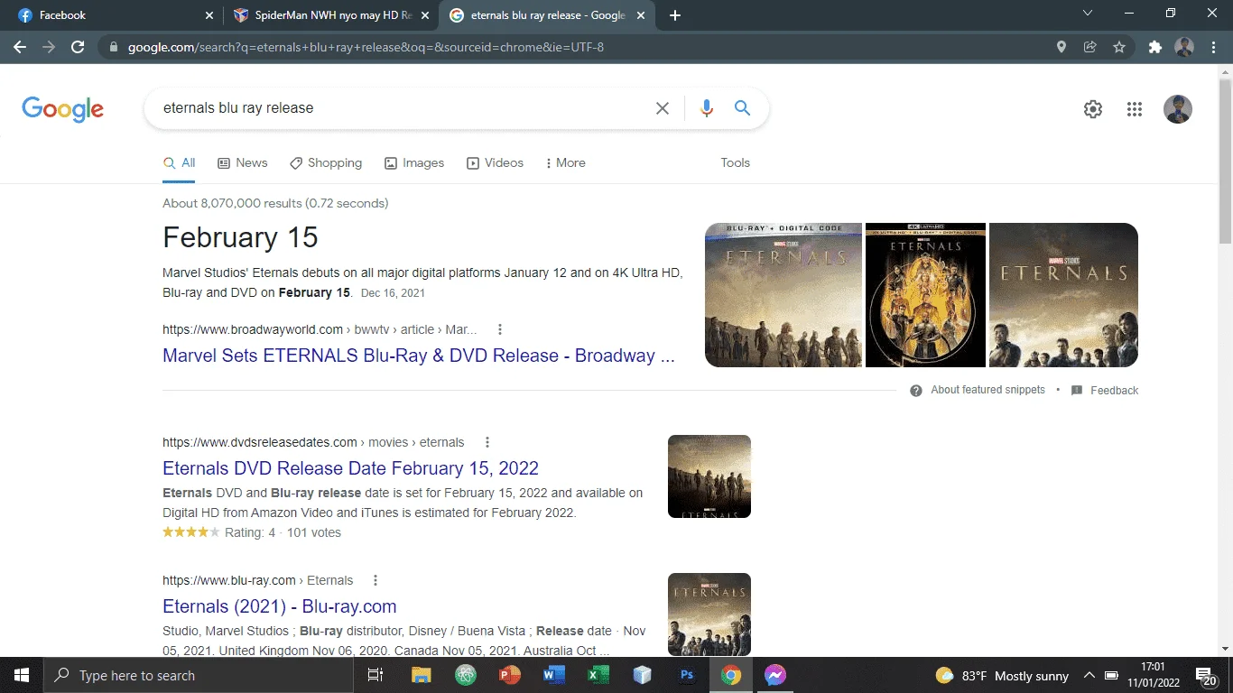Open the Chrome profile avatar in toolbar

pos(1184,47)
